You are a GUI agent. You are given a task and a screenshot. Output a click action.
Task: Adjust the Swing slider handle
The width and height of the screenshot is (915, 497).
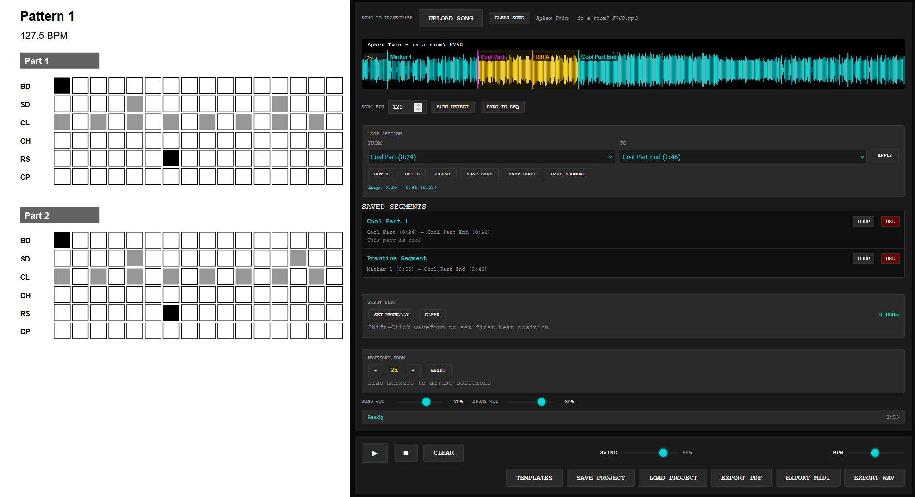click(x=663, y=453)
